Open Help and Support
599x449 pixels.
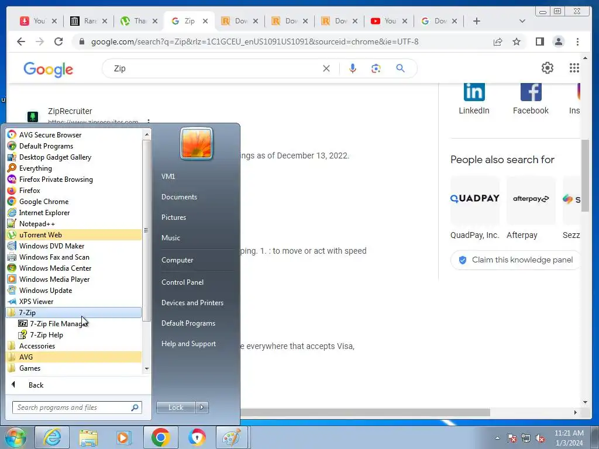(189, 344)
